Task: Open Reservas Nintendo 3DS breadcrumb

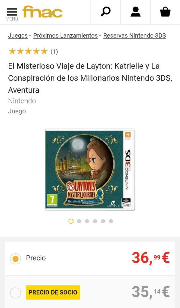Action: 135,35
